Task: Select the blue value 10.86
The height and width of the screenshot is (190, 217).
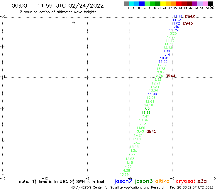Action: pos(167,51)
